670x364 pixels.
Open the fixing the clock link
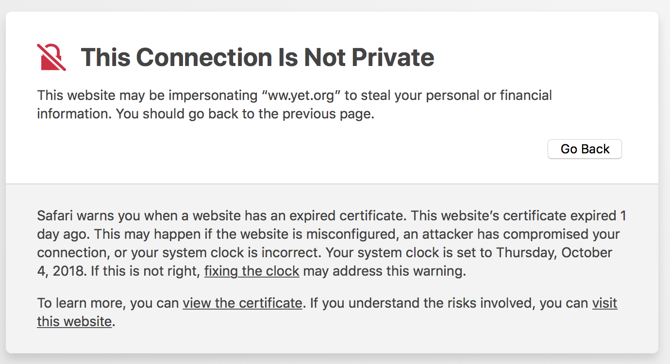(251, 271)
